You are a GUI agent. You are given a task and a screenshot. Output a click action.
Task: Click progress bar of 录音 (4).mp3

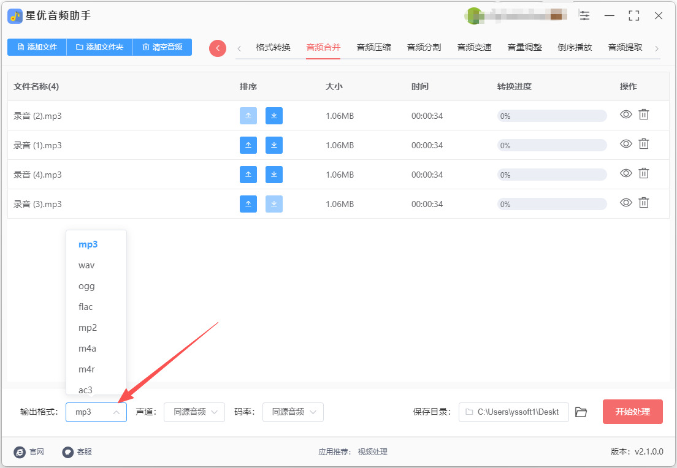point(551,175)
